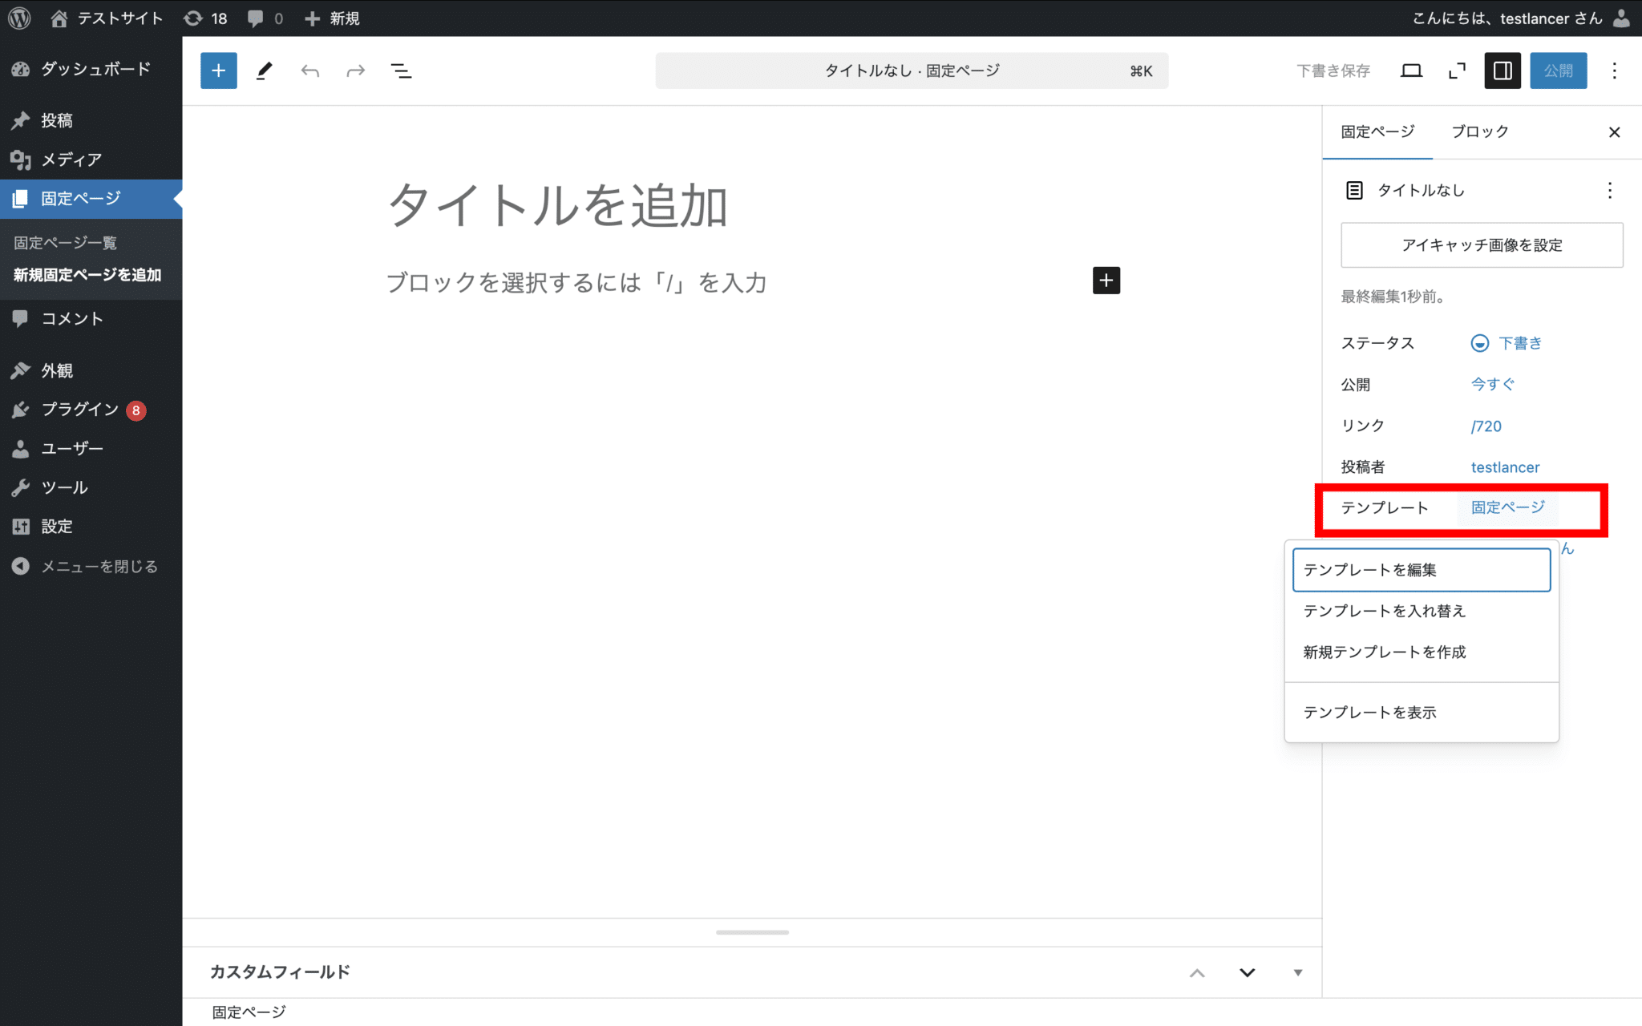Toggle the fullscreen expand icon

click(x=1457, y=71)
